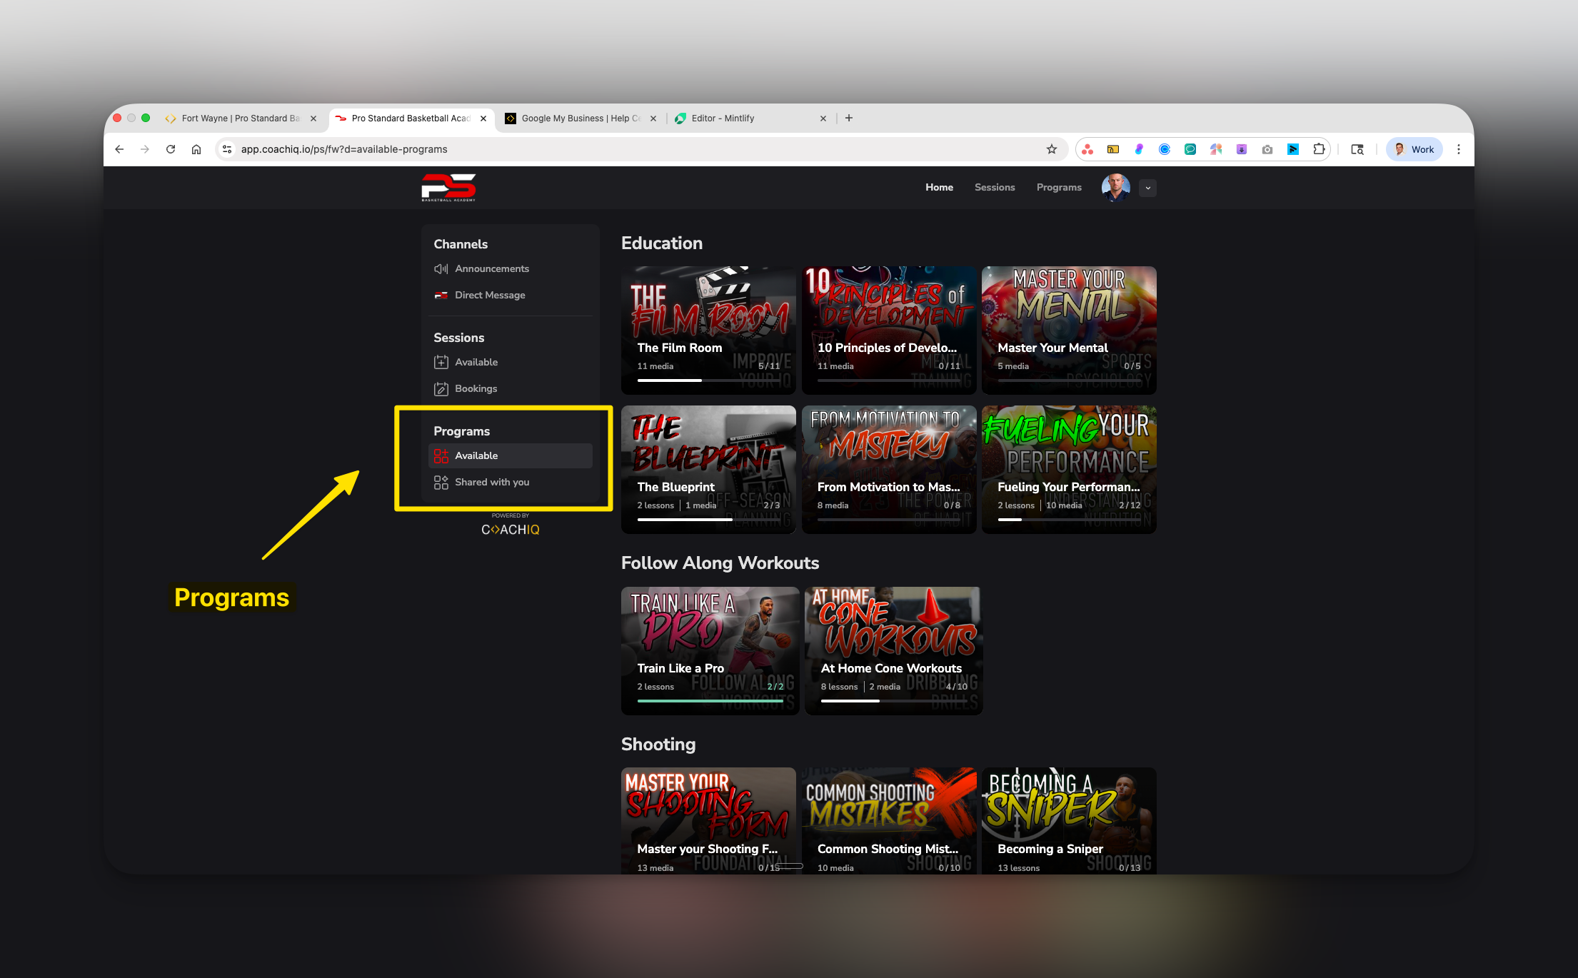Click Programs Available grid icon
Viewport: 1578px width, 978px height.
coord(441,456)
